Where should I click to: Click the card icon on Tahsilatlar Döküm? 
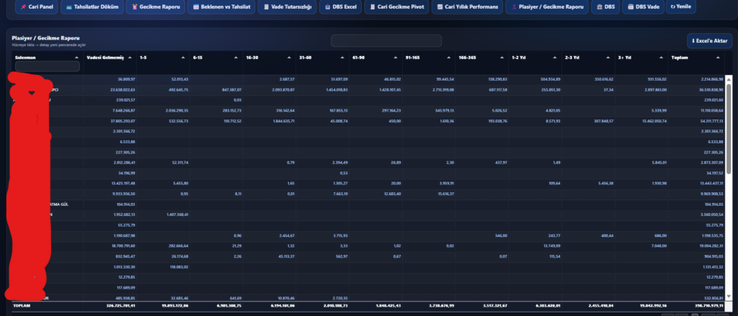(69, 7)
